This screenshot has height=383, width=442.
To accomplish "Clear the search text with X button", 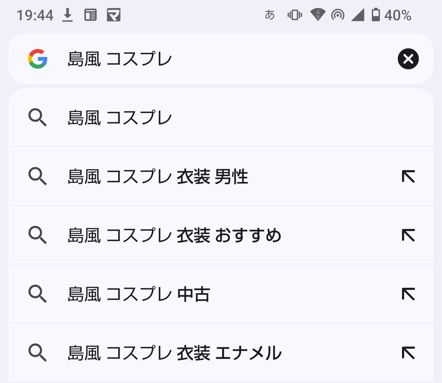I will 408,59.
